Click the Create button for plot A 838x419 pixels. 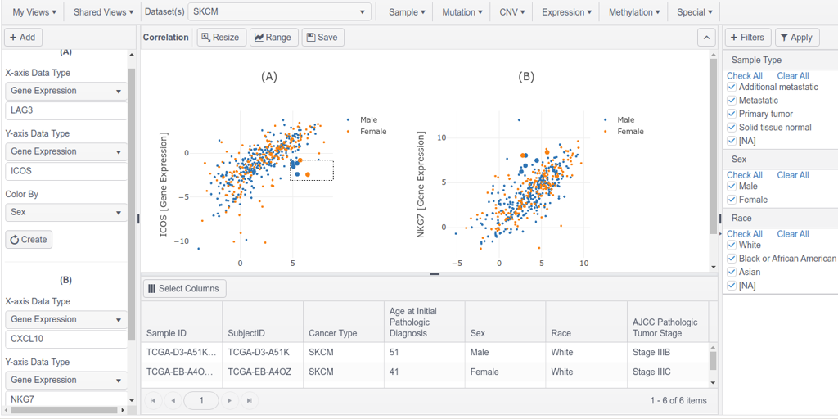pyautogui.click(x=29, y=240)
